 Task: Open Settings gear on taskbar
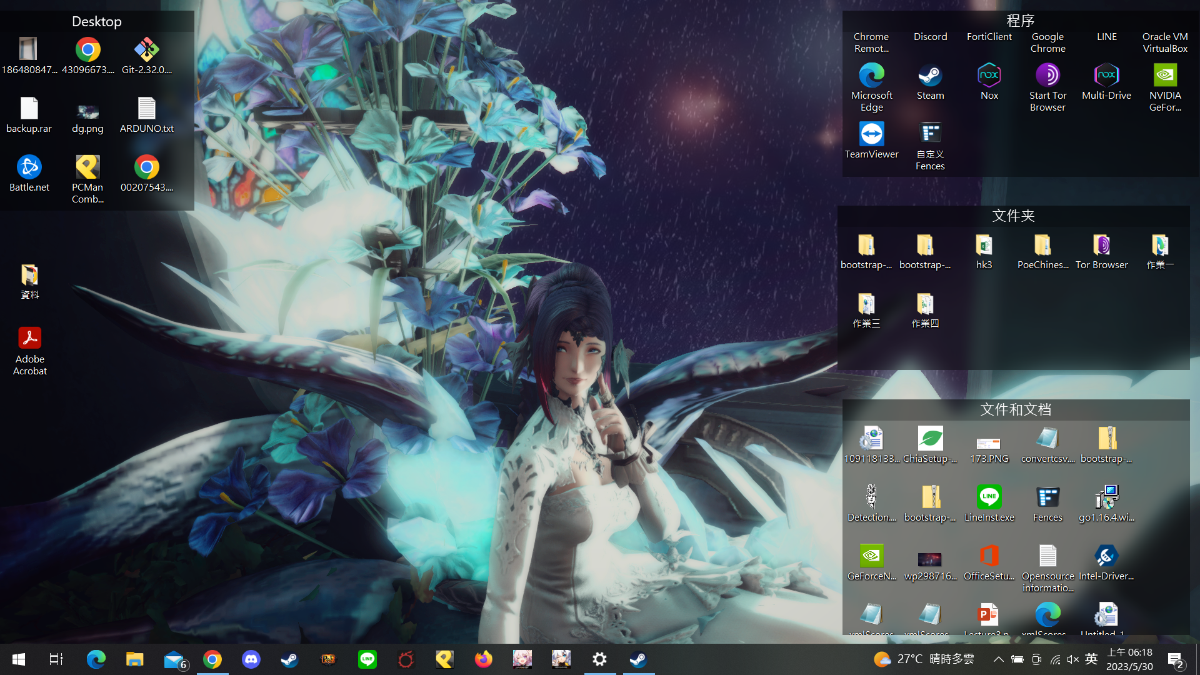point(599,659)
